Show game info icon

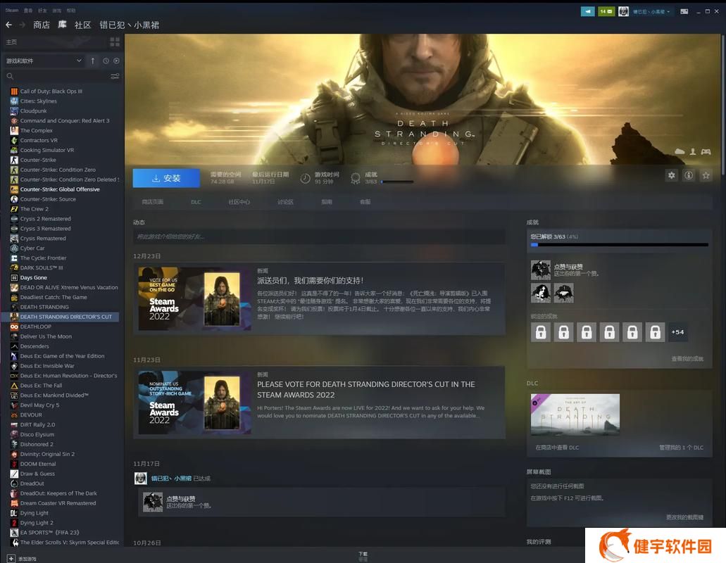pyautogui.click(x=689, y=175)
